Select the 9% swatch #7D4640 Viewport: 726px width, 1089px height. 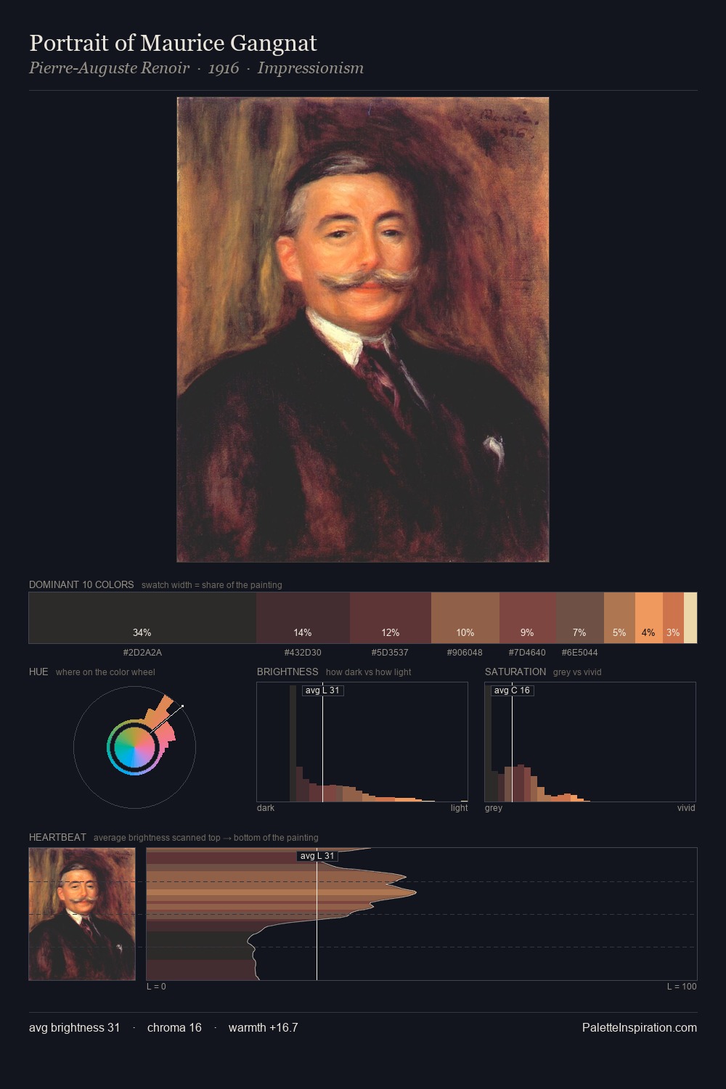[x=527, y=618]
